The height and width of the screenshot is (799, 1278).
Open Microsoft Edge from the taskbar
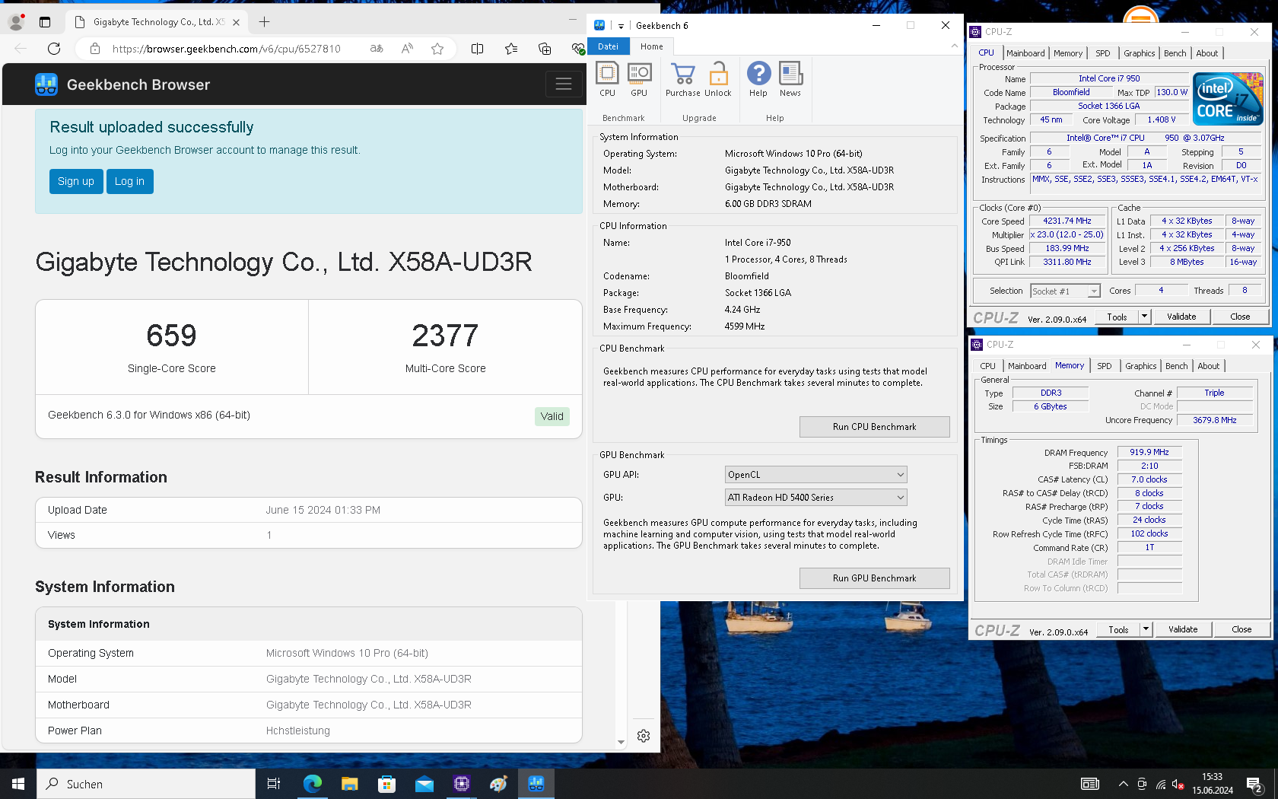pos(312,784)
